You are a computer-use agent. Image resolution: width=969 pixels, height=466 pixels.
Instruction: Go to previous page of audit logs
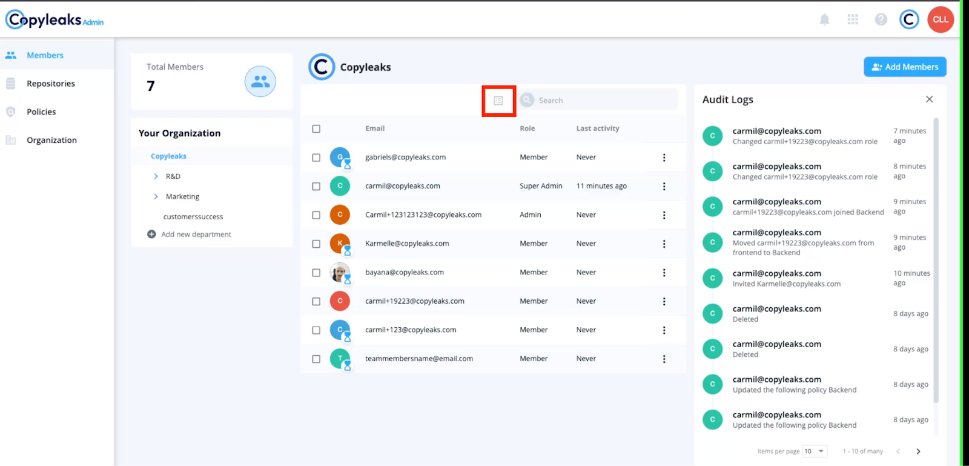coord(898,451)
